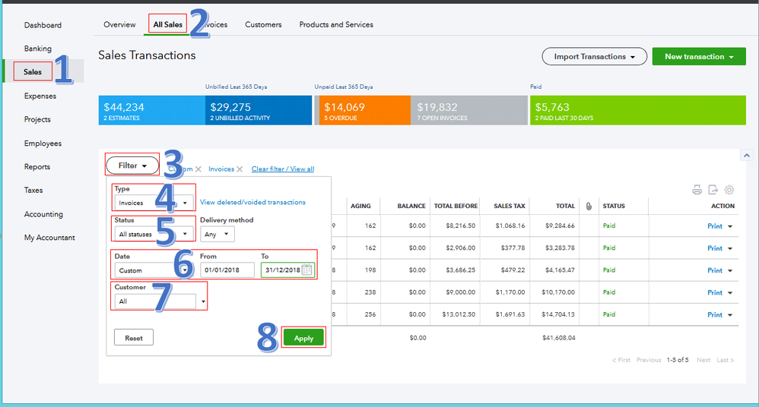Click the attachment paperclip column icon
Viewport: 759px width, 407px height.
(589, 206)
